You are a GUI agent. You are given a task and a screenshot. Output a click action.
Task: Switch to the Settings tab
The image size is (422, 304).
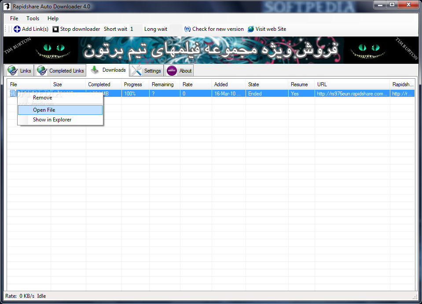[147, 70]
